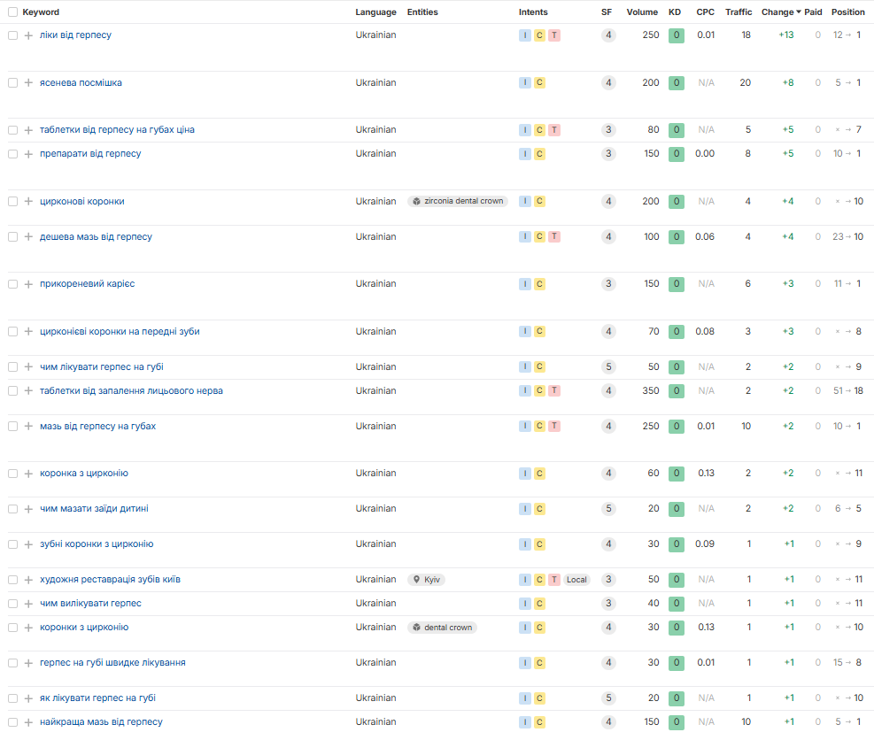This screenshot has height=740, width=874.
Task: Click the plus icon beside 'найкраща мазь від герпесу'
Action: coord(28,722)
